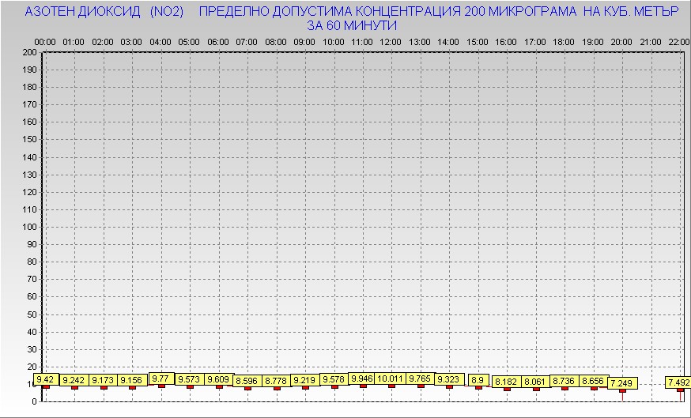Click the 10.011 data label

[391, 378]
